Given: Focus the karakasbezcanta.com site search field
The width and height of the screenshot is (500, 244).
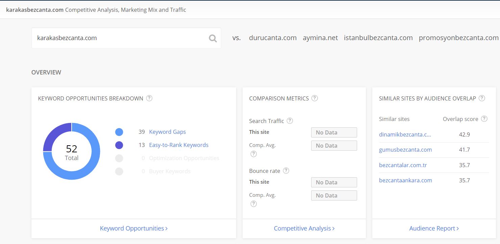Looking at the screenshot, I should [126, 38].
